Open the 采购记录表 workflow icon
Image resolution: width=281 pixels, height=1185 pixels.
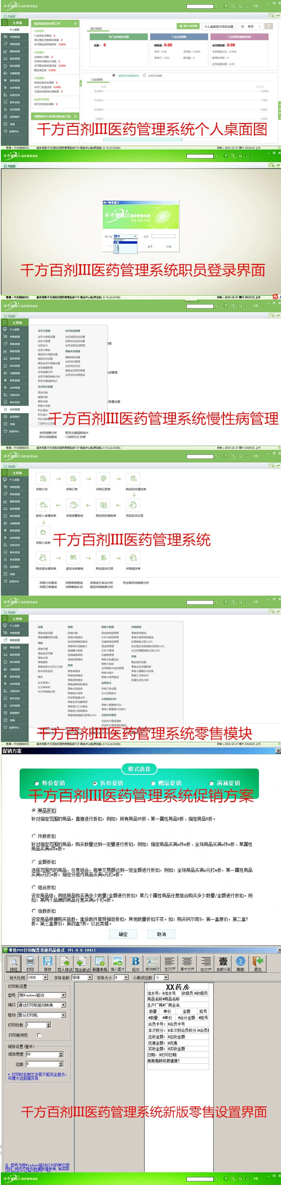103,479
